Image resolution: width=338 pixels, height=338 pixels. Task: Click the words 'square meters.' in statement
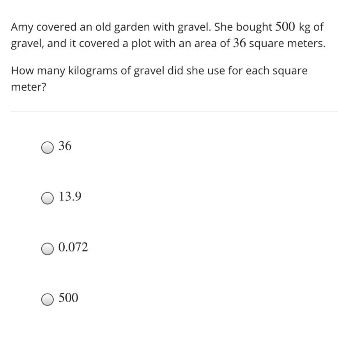[287, 44]
